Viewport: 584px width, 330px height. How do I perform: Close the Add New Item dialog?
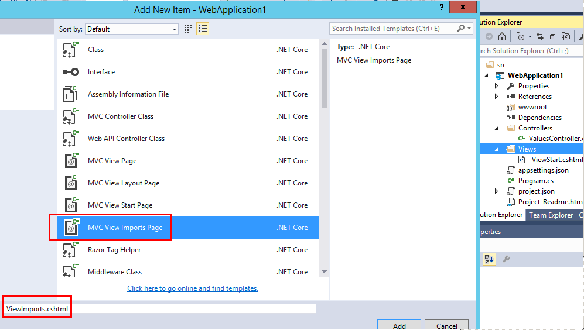463,7
